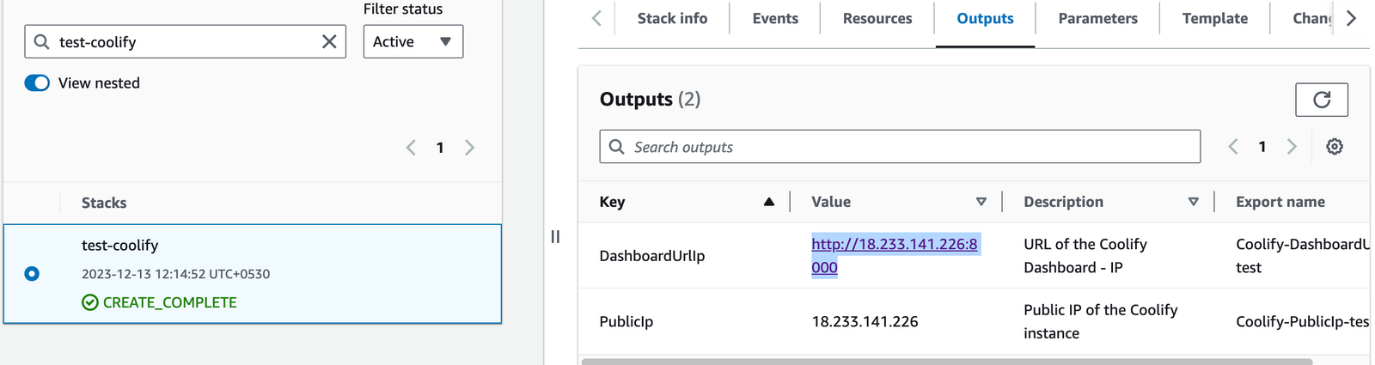Viewport: 1375px width, 365px height.
Task: Switch to the Parameters tab
Action: pyautogui.click(x=1097, y=19)
